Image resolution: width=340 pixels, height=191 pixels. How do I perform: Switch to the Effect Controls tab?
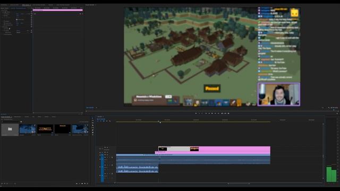(26, 5)
